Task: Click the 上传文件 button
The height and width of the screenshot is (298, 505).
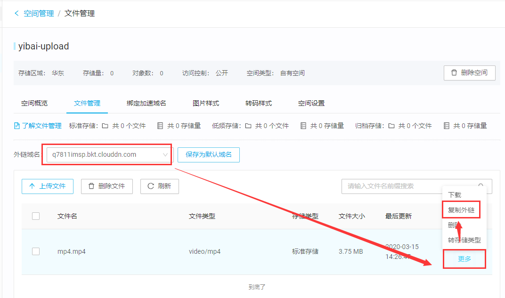Action: pos(47,186)
